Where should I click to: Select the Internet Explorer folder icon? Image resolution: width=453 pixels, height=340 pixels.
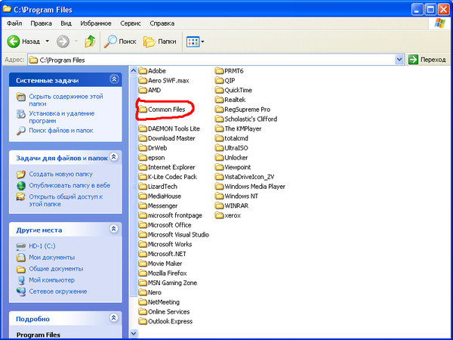click(143, 167)
